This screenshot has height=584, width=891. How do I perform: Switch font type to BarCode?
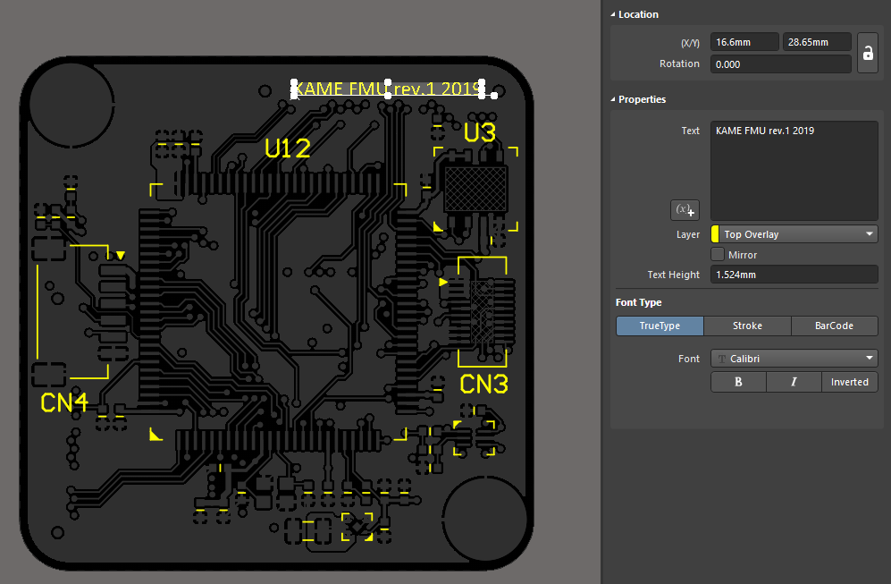(x=834, y=326)
